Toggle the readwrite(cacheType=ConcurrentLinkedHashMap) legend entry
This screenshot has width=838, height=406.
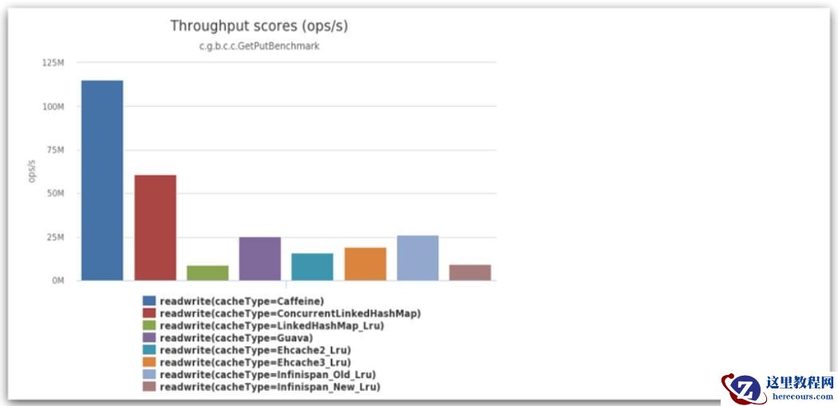[x=290, y=313]
